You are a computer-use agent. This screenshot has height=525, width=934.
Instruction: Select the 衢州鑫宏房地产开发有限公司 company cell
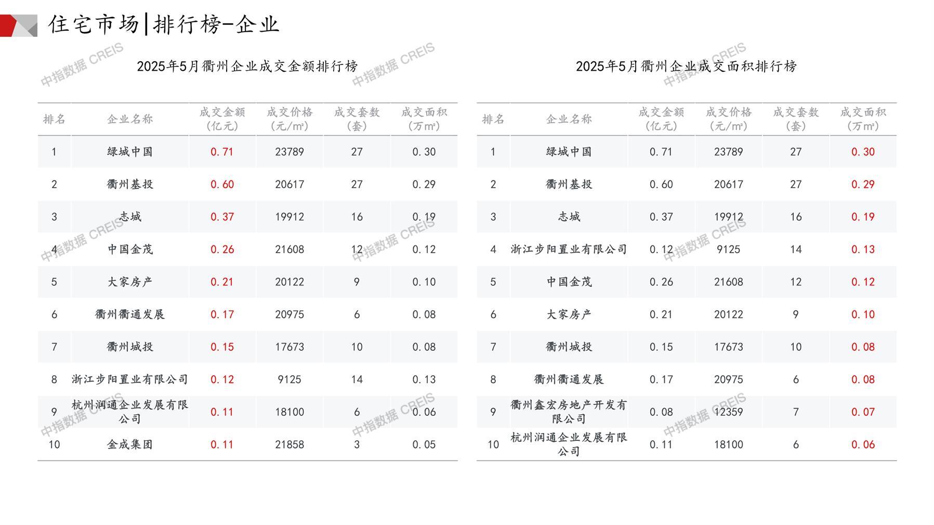569,412
